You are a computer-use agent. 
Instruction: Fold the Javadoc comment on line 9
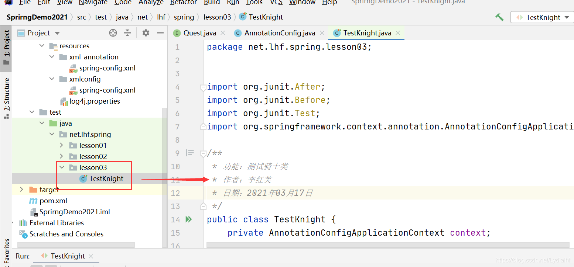pos(203,153)
